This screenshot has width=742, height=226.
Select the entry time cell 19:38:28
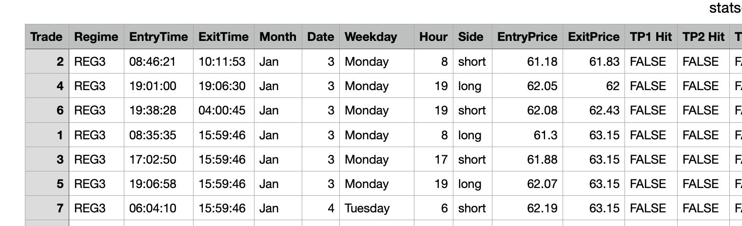click(153, 111)
